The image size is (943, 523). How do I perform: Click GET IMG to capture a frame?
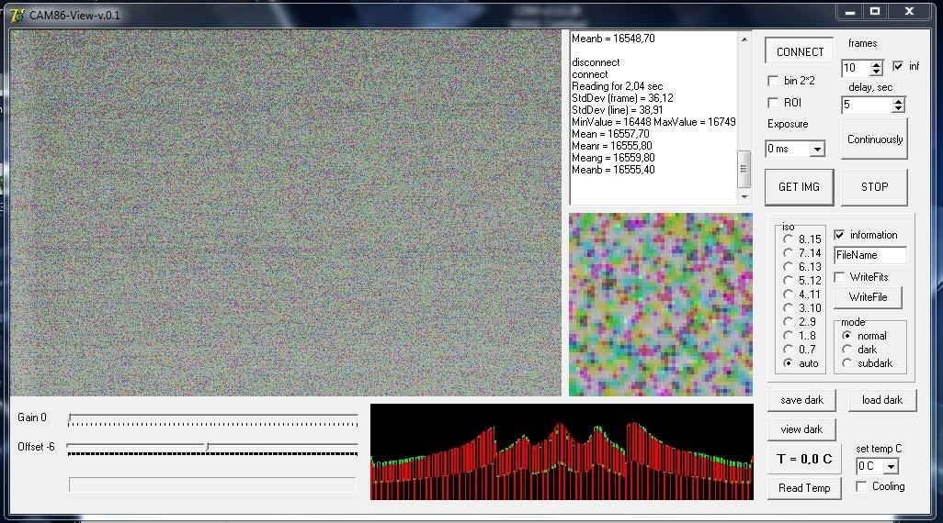tap(799, 187)
